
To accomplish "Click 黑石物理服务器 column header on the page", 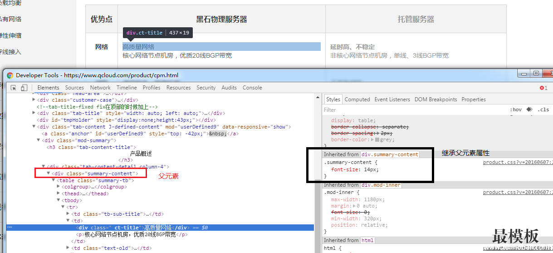I will pos(221,19).
